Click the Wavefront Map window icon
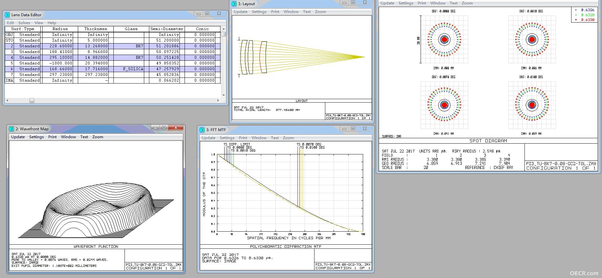 [11, 129]
